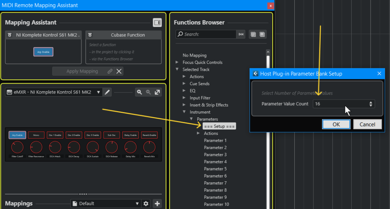Collapse the Instrument node
The width and height of the screenshot is (390, 209).
click(184, 112)
